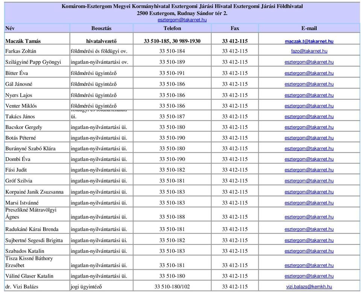The height and width of the screenshot is (293, 361).
Task: Click the email link in Fási Judit's row
Action: coord(309,170)
